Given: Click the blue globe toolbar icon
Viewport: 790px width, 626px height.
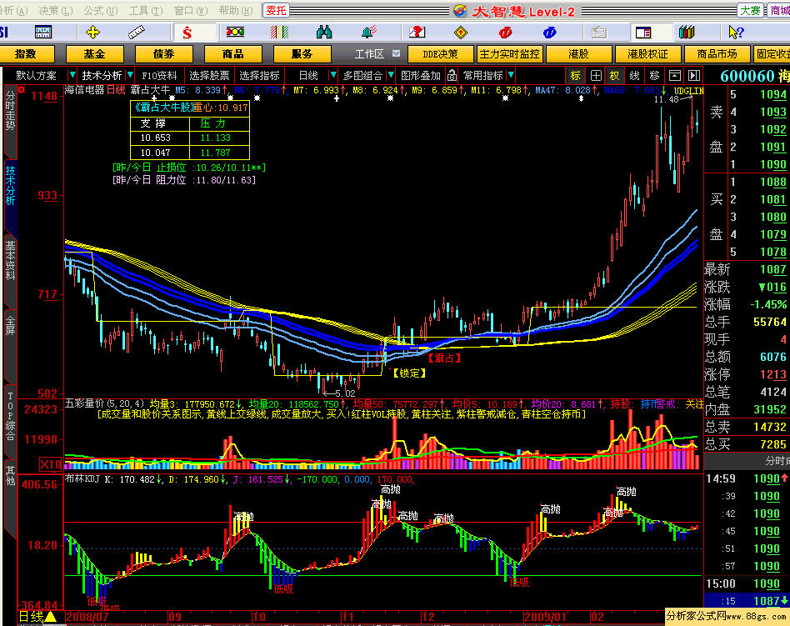Looking at the screenshot, I should click(550, 33).
